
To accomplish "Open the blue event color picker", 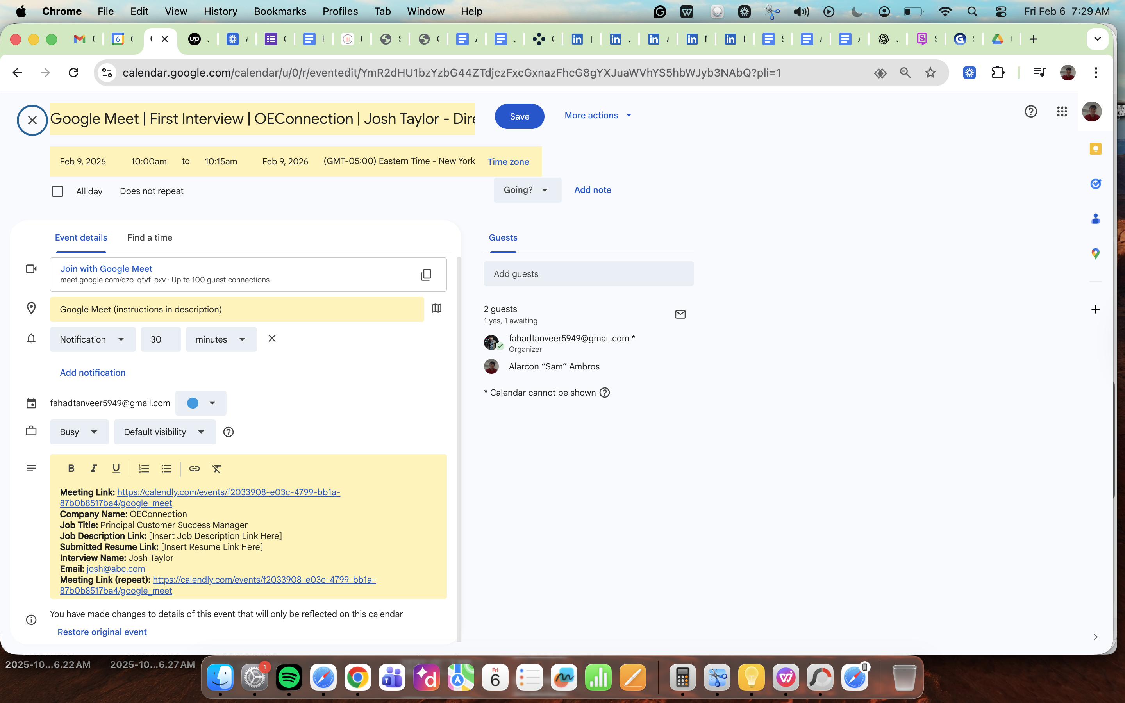I will pyautogui.click(x=201, y=403).
